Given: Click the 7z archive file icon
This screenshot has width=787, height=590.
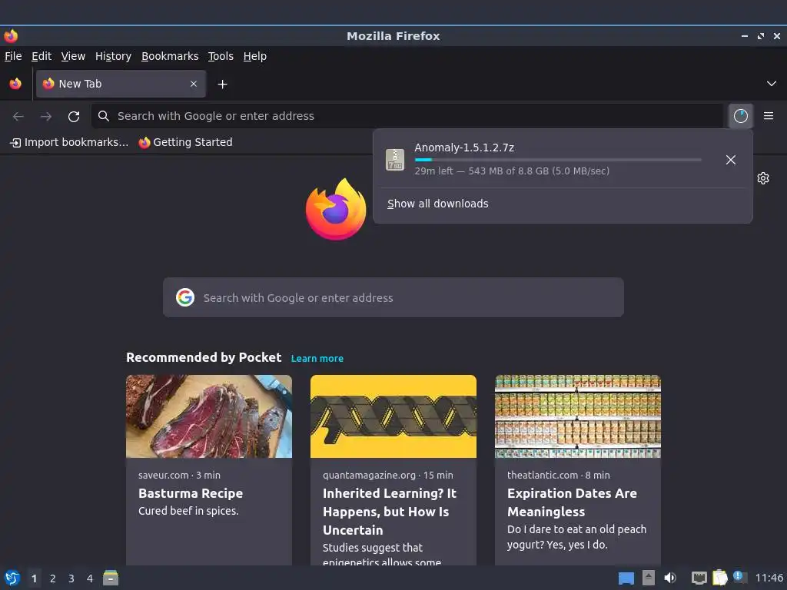Looking at the screenshot, I should [395, 160].
